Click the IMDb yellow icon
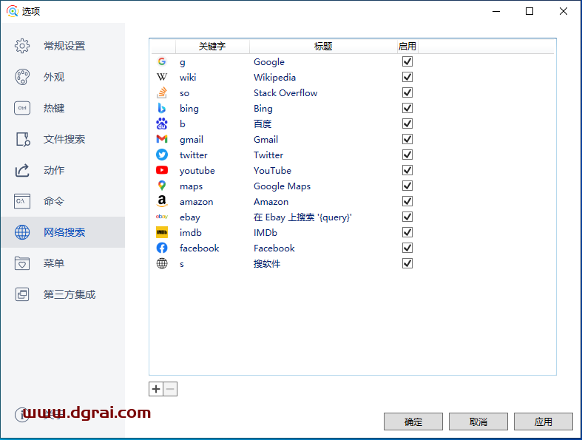This screenshot has height=440, width=582. pos(162,233)
